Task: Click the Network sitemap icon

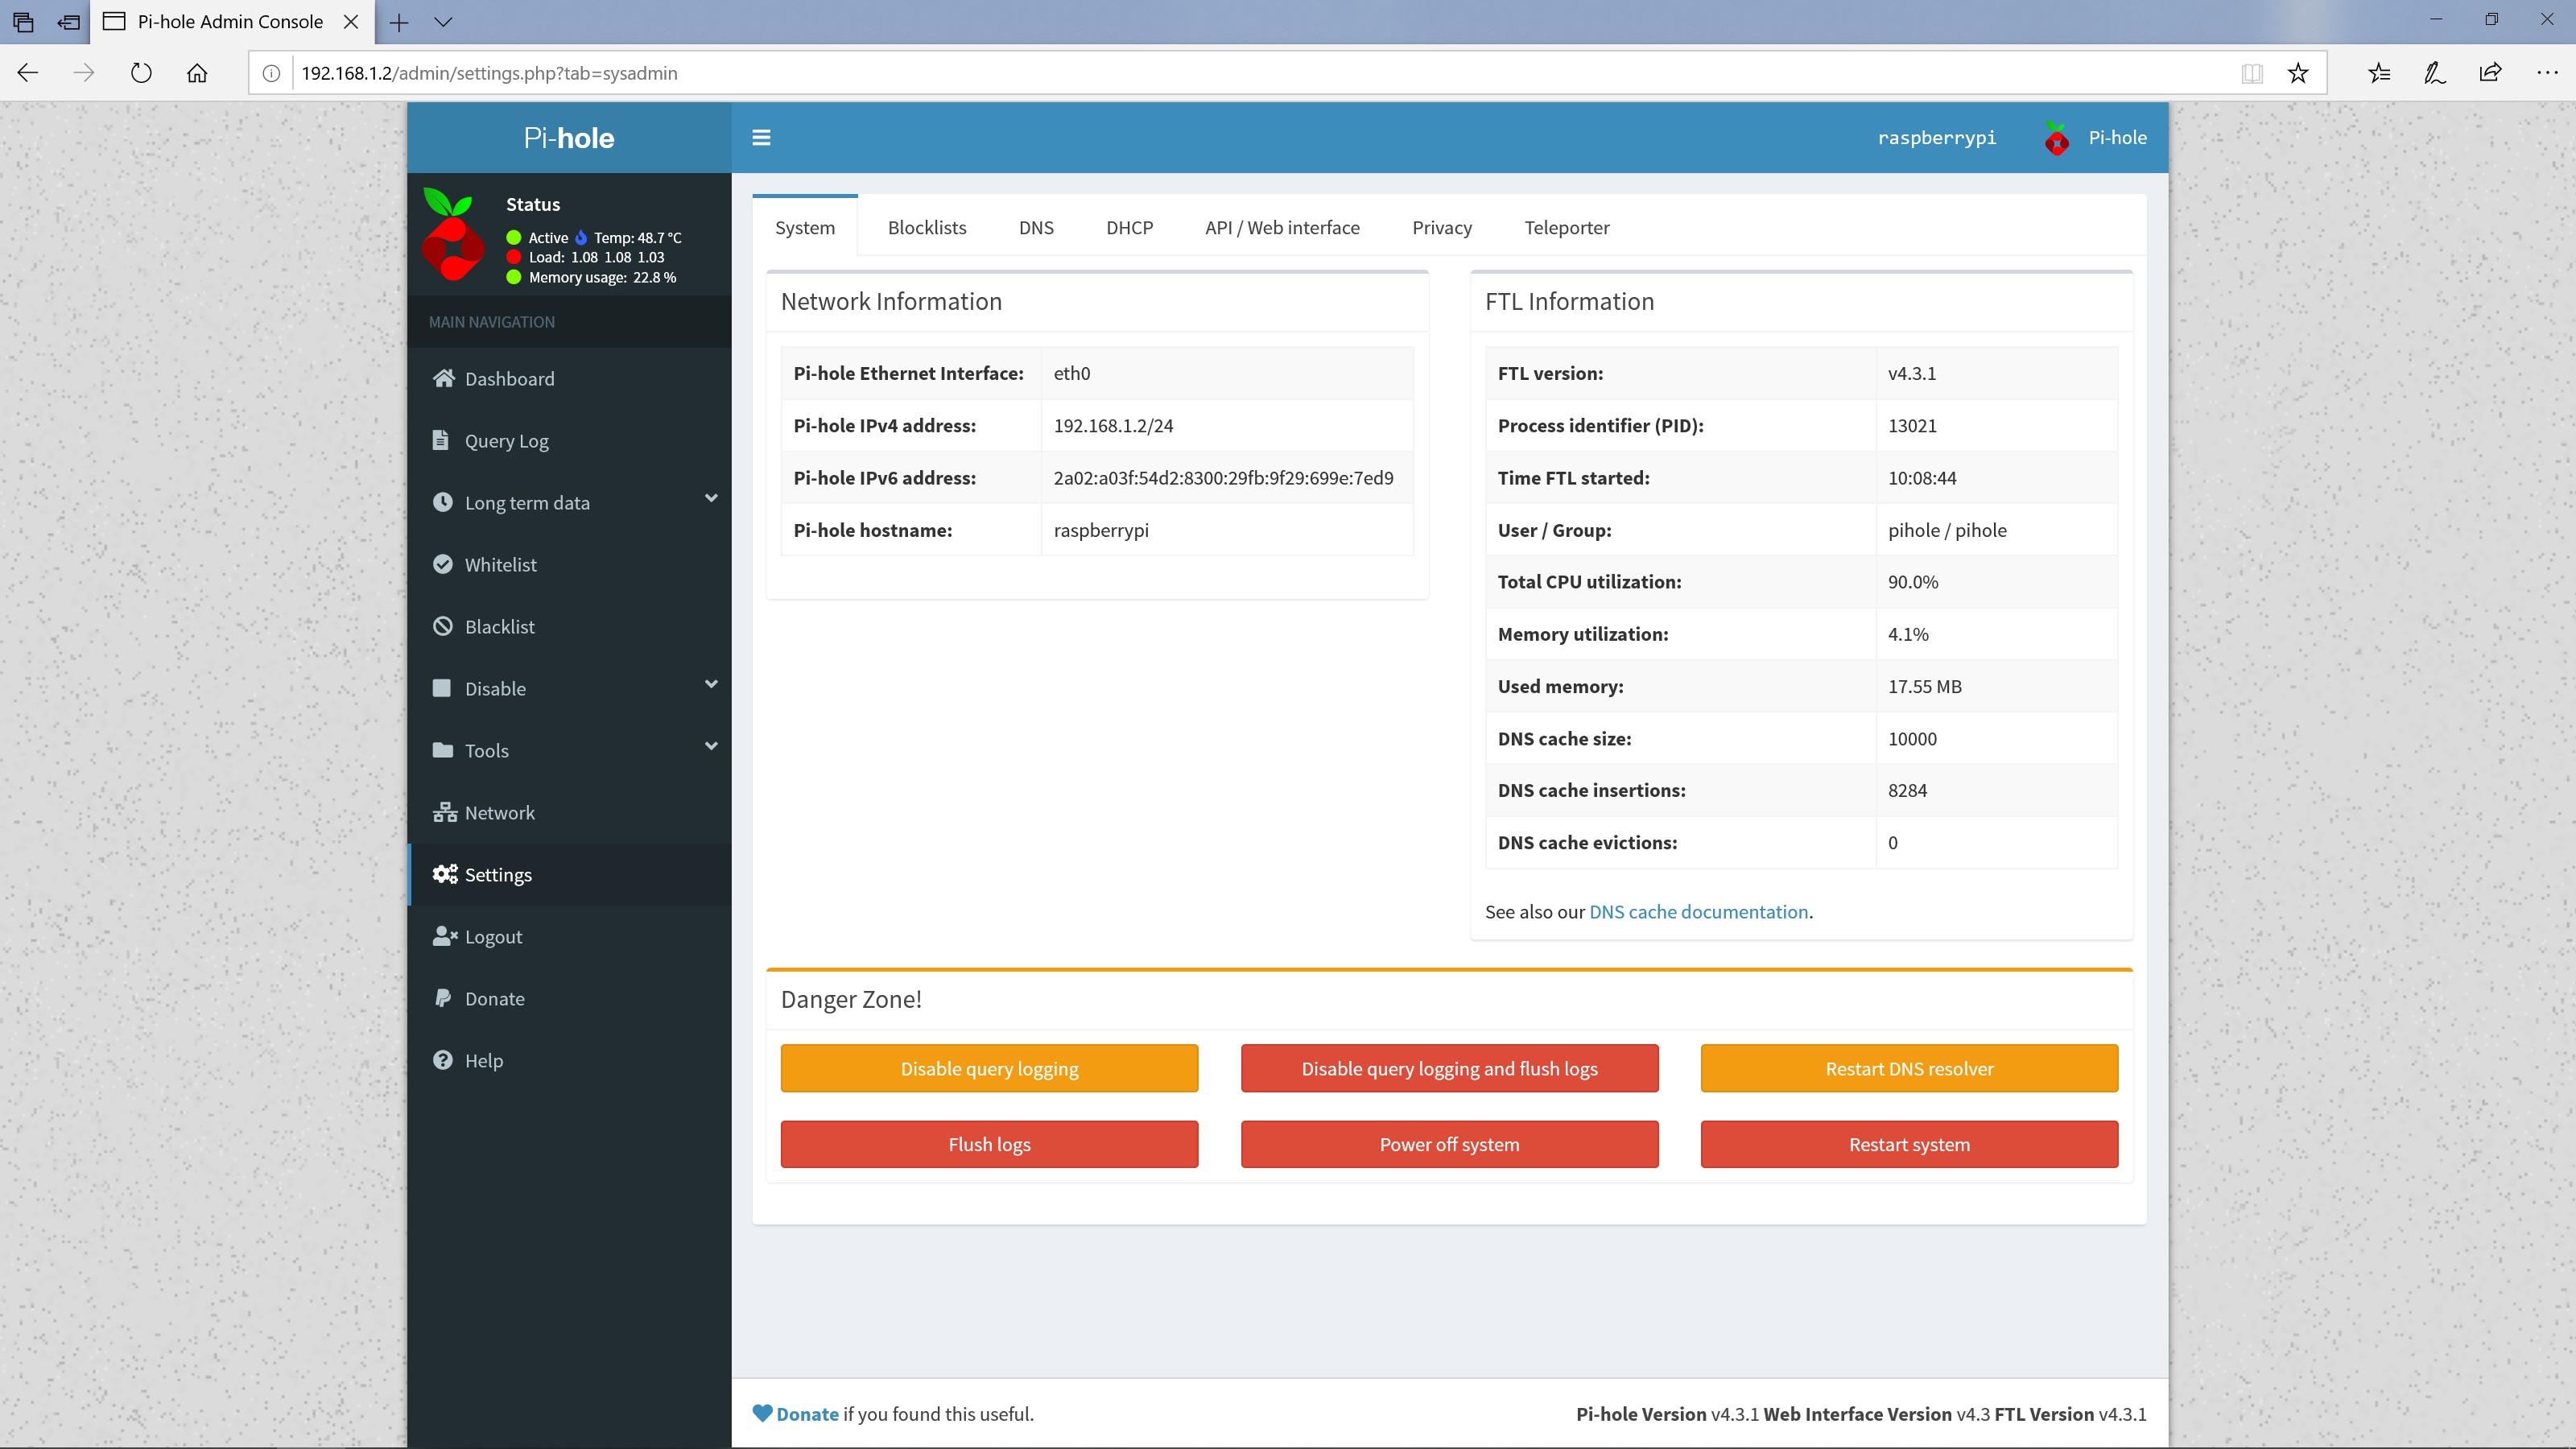Action: [444, 812]
